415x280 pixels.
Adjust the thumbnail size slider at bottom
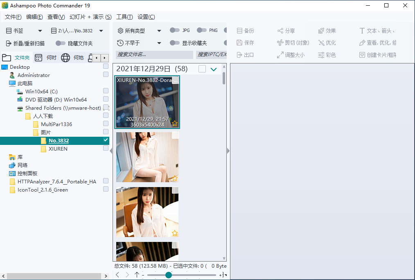tap(168, 275)
